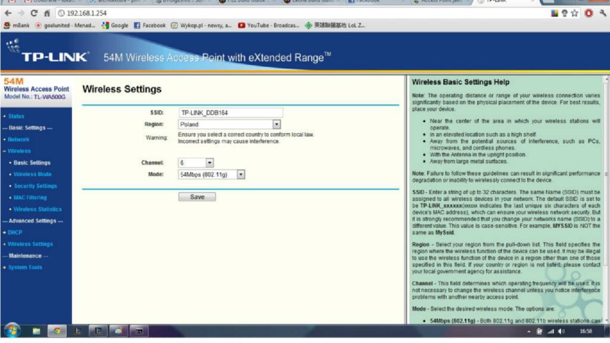610x343 pixels.
Task: Click the TP-LINK logo in the header
Action: (48, 52)
